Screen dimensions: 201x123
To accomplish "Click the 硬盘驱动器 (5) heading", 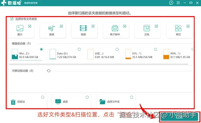I will click(x=21, y=43).
